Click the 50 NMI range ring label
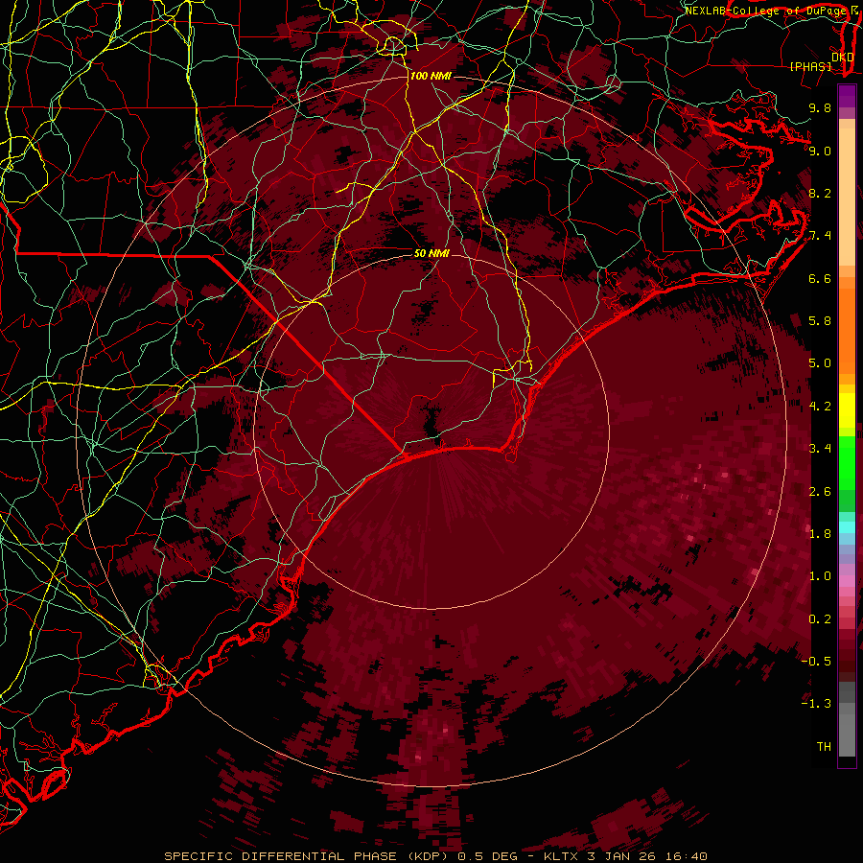Screen dimensions: 863x863 431,253
